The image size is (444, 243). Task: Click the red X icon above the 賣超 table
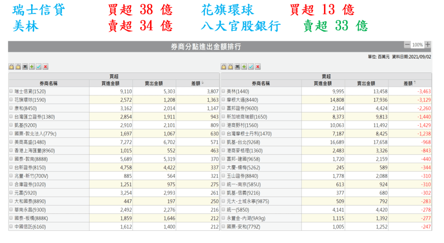258,66
